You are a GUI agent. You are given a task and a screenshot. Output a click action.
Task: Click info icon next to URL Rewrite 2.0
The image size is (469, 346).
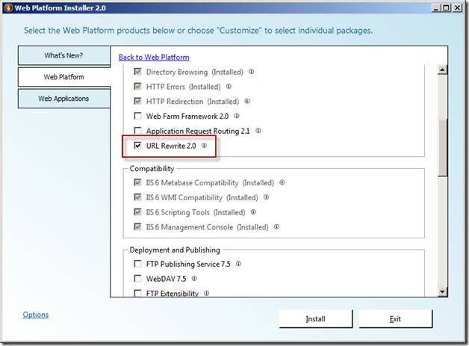pos(204,146)
